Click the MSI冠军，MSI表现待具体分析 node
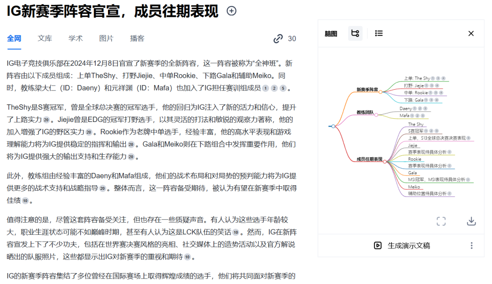 click(436, 180)
